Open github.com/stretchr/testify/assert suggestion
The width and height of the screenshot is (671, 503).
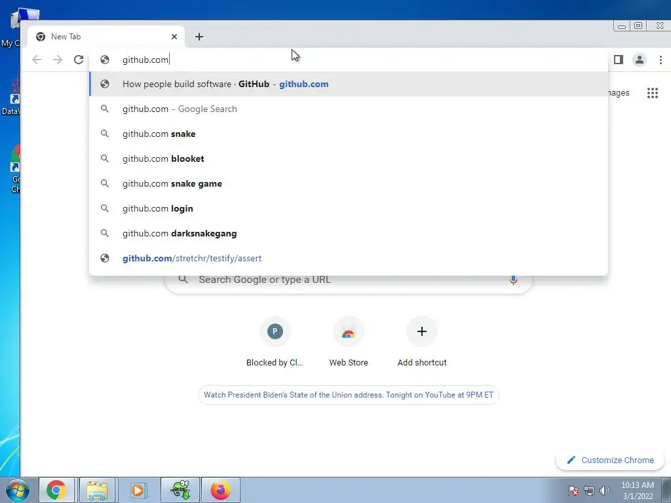click(x=349, y=258)
